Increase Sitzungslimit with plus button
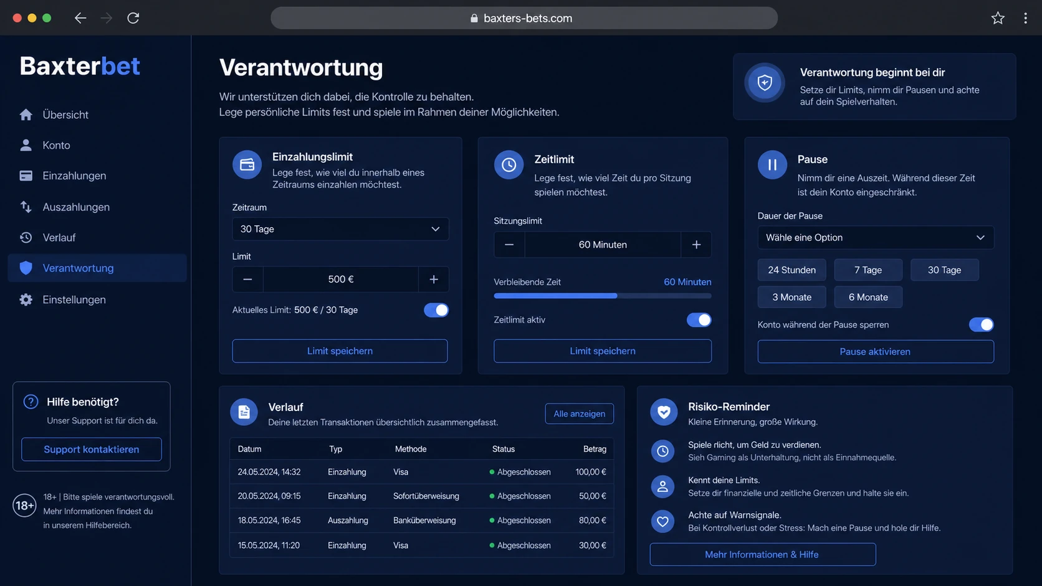 (x=696, y=245)
